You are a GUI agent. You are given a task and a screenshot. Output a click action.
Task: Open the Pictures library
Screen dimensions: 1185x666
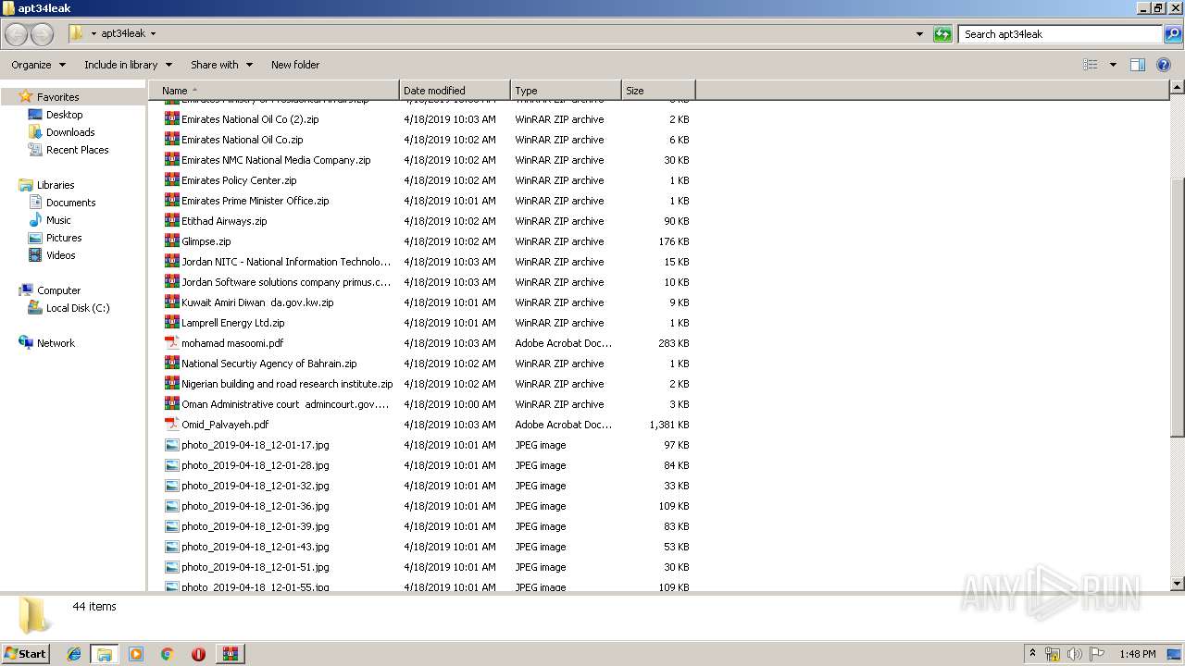tap(64, 238)
